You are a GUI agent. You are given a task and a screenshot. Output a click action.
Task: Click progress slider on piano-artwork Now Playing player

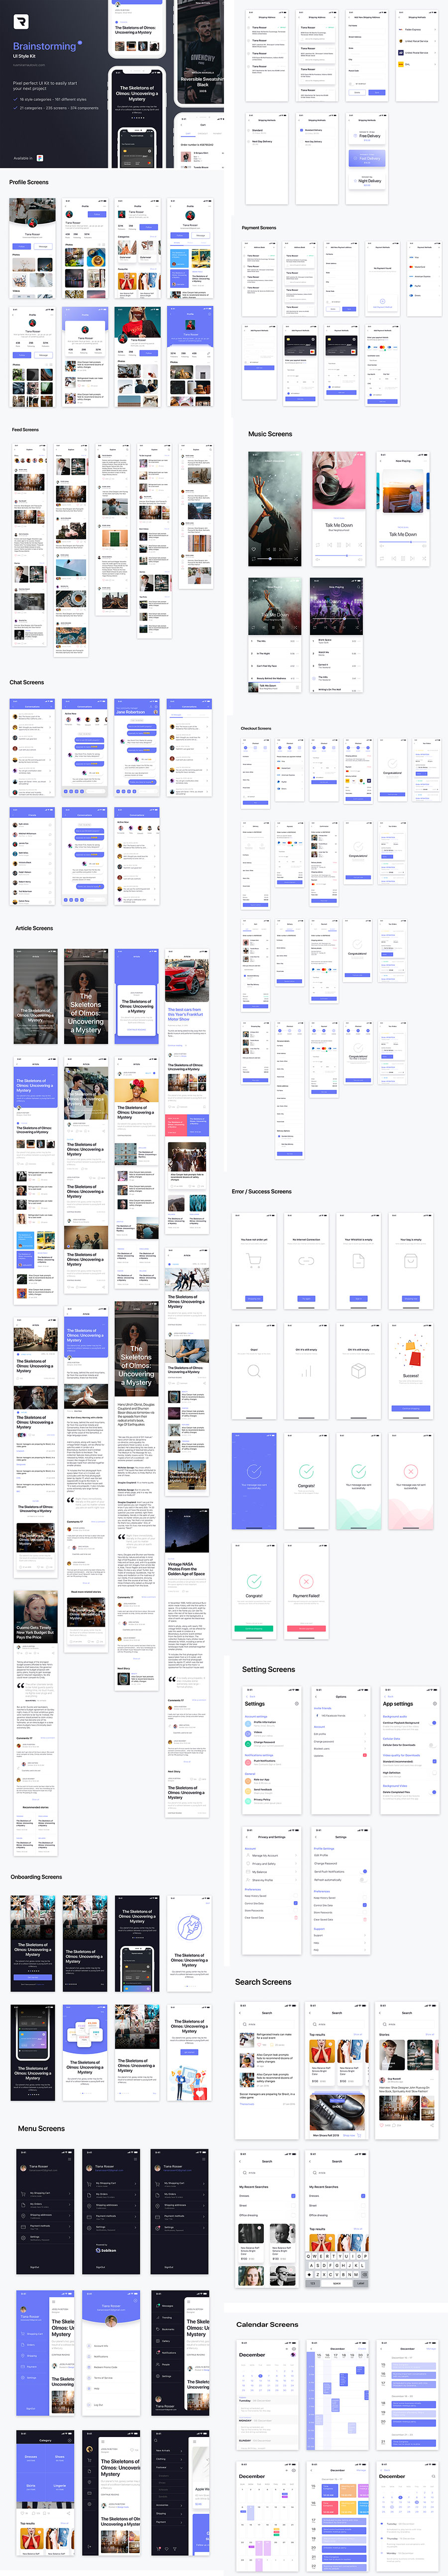pyautogui.click(x=403, y=541)
